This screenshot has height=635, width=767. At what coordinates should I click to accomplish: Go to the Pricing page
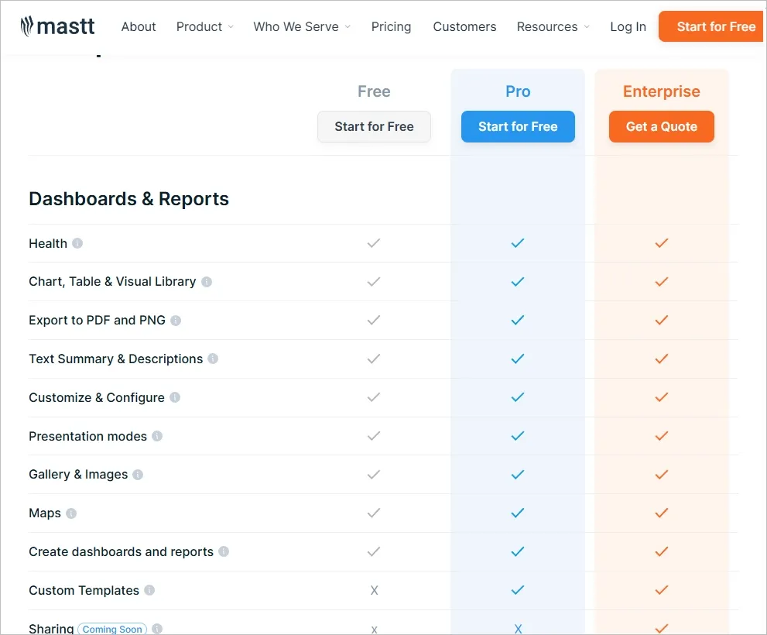391,26
